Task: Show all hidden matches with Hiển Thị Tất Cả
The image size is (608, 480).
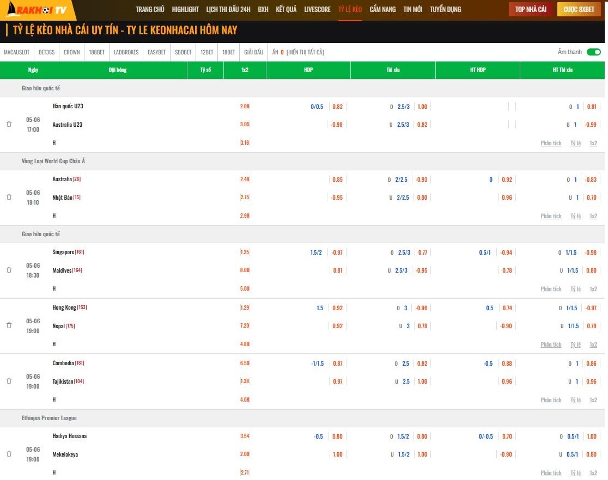Action: click(305, 52)
